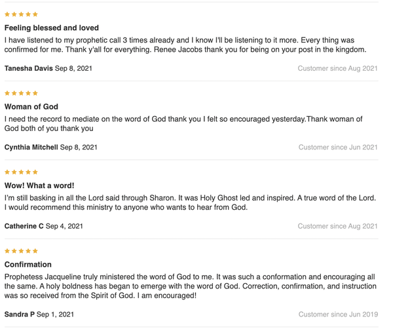This screenshot has width=393, height=329.
Task: Click reviewer name Tanesha Davis
Action: (x=29, y=68)
